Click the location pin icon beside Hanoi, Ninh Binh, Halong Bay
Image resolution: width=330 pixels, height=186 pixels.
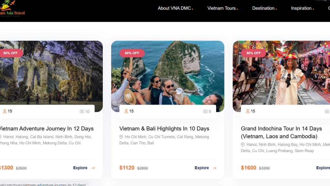(x=243, y=145)
